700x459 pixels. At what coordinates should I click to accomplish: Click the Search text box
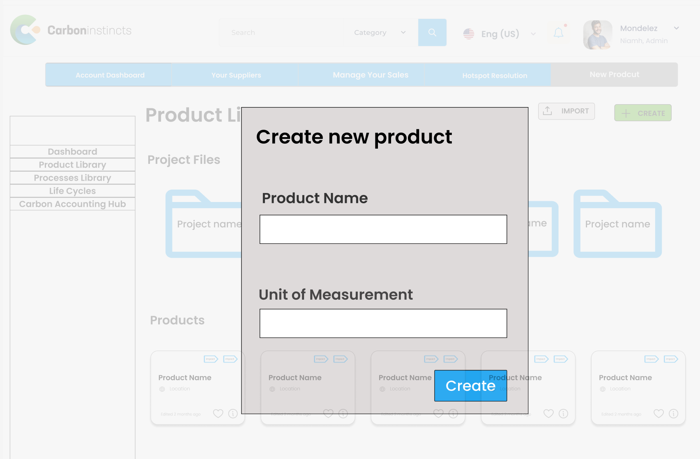point(282,32)
